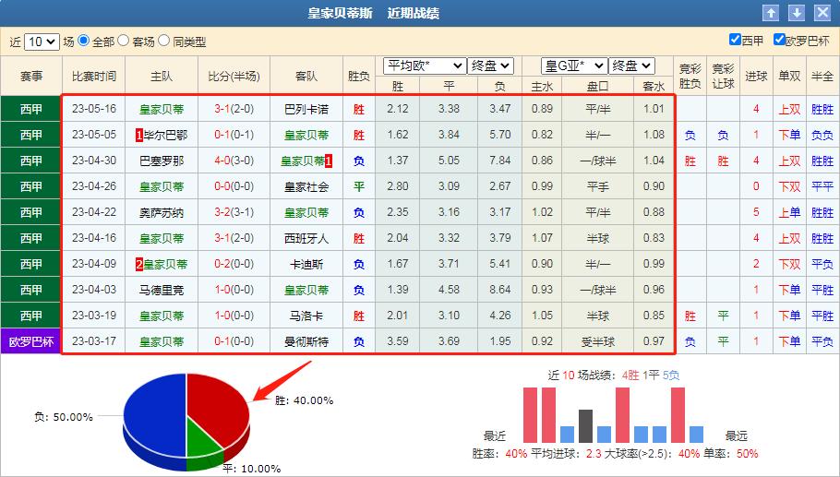Click the 竞彩让球 column header

(723, 77)
